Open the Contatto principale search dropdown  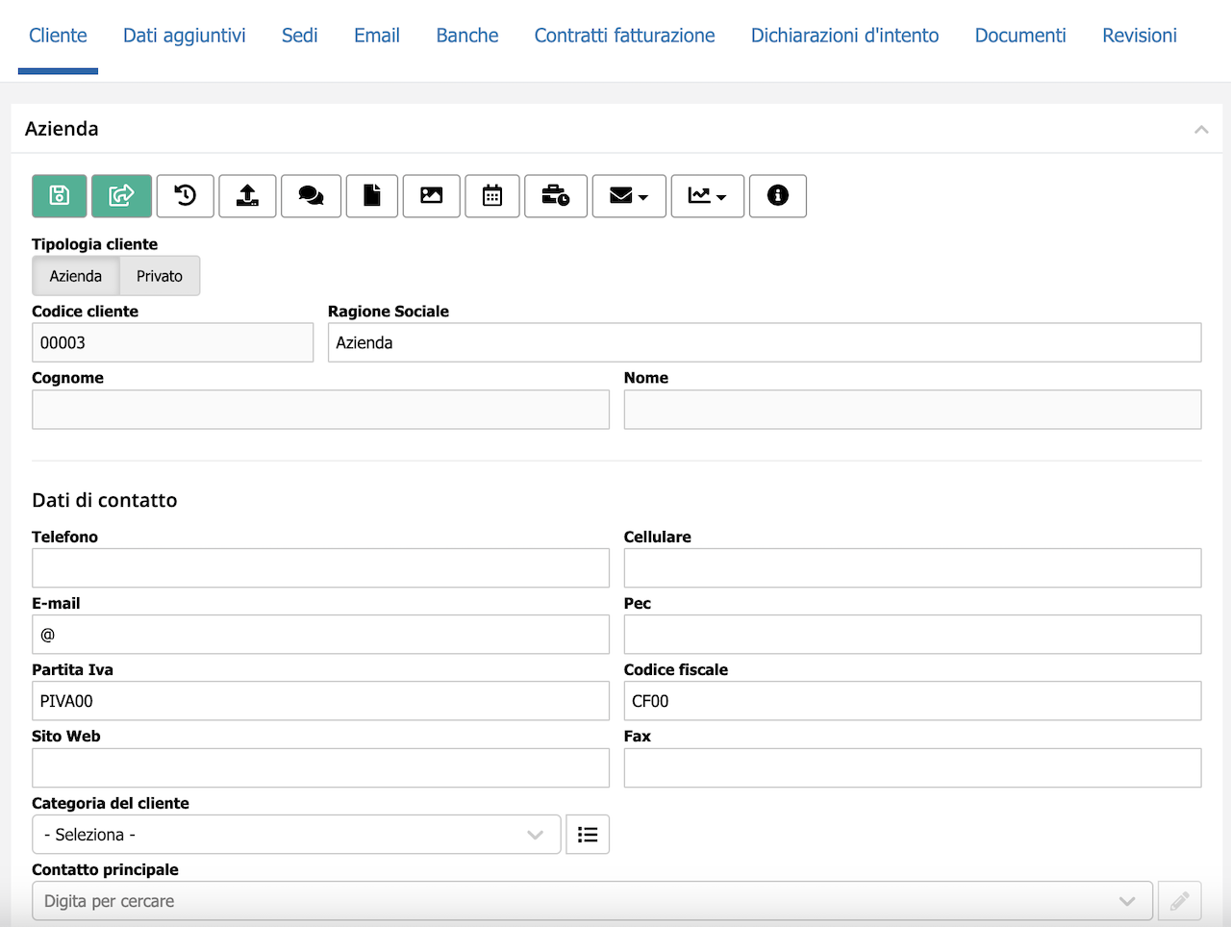[x=592, y=901]
